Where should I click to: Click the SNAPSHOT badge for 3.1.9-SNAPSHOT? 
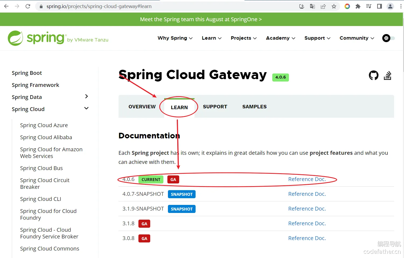point(182,209)
